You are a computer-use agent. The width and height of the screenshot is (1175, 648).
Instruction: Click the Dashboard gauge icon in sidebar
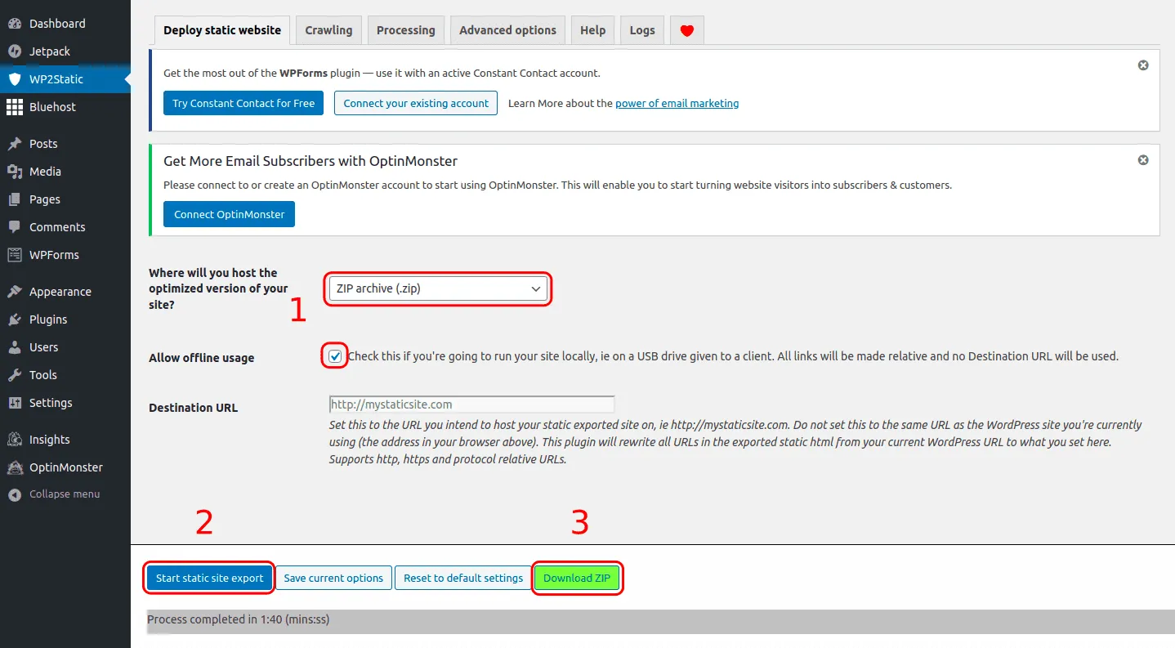coord(15,24)
